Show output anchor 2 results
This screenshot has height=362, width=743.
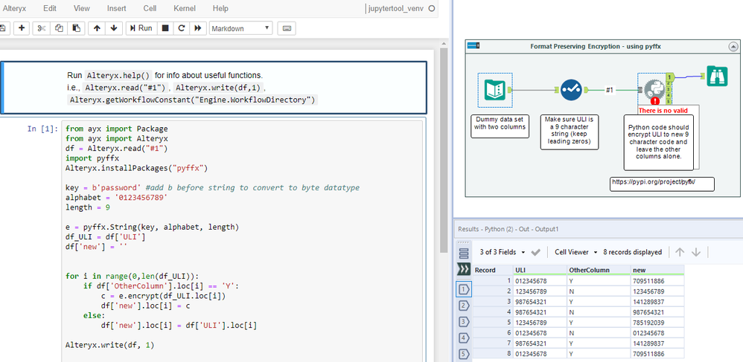[463, 306]
